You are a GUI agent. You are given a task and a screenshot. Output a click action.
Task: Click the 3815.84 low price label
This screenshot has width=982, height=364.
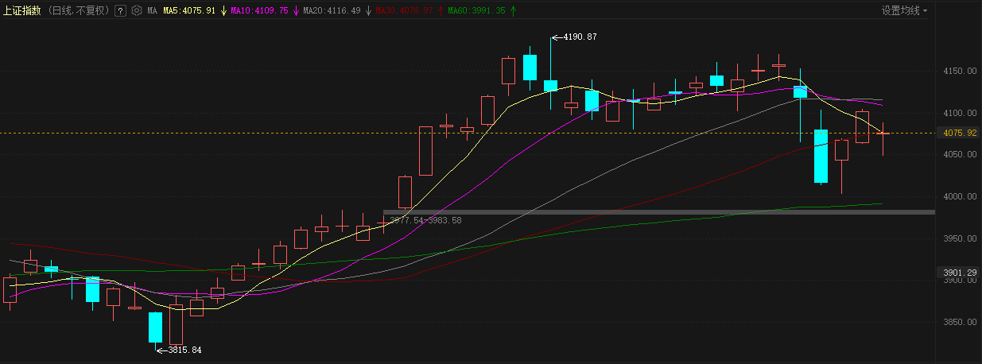click(x=184, y=350)
